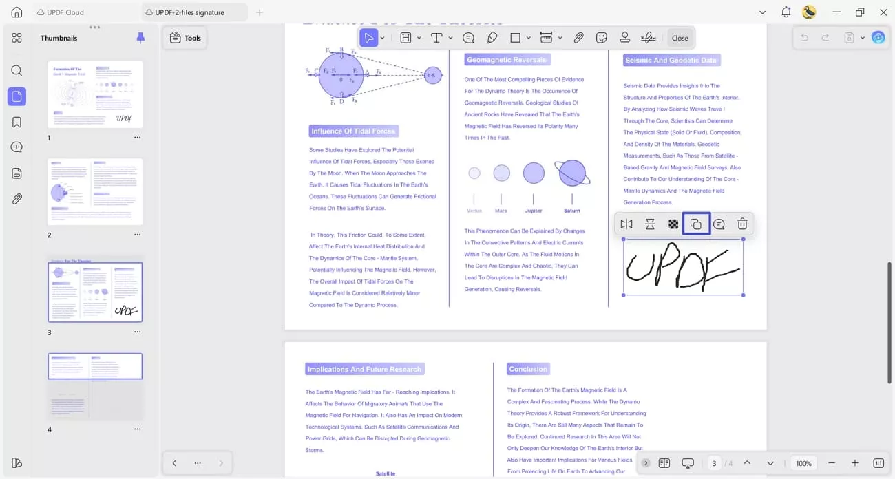895x479 pixels.
Task: Select the measure ruler tool
Action: click(x=546, y=38)
